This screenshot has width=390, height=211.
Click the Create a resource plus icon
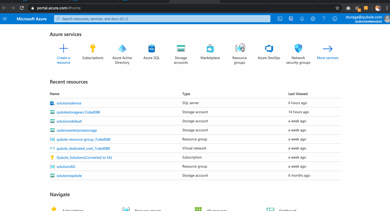pyautogui.click(x=63, y=49)
